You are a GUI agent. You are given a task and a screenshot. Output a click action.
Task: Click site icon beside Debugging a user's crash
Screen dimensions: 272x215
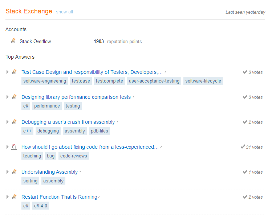point(15,122)
